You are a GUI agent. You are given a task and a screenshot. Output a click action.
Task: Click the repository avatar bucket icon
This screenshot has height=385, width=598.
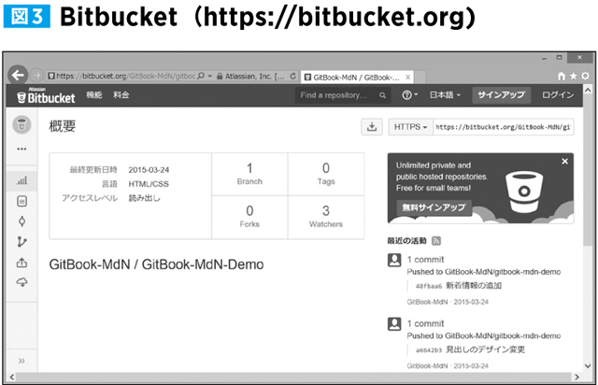click(21, 125)
